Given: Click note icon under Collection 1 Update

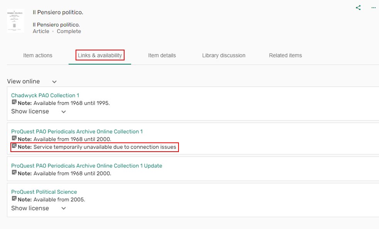Looking at the screenshot, I should pos(14,172).
